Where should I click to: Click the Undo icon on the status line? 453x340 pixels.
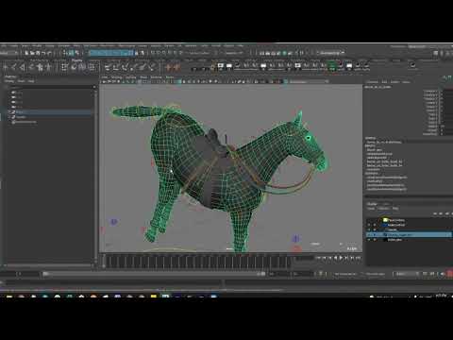tap(44, 53)
